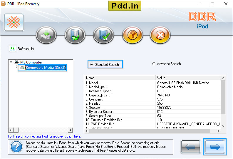Close the DDR iPod Recovery window
This screenshot has height=159, width=233.
pos(226,4)
